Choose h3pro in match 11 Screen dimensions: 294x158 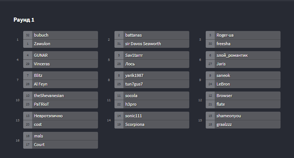(152, 104)
